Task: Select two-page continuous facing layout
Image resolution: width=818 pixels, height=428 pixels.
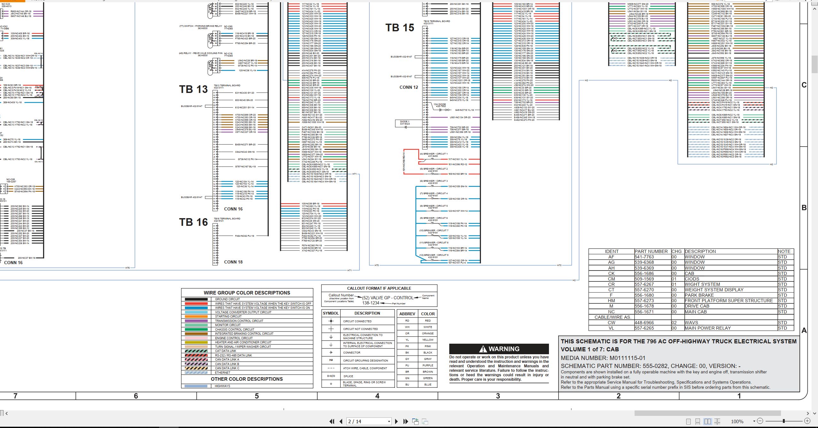Action: point(717,422)
